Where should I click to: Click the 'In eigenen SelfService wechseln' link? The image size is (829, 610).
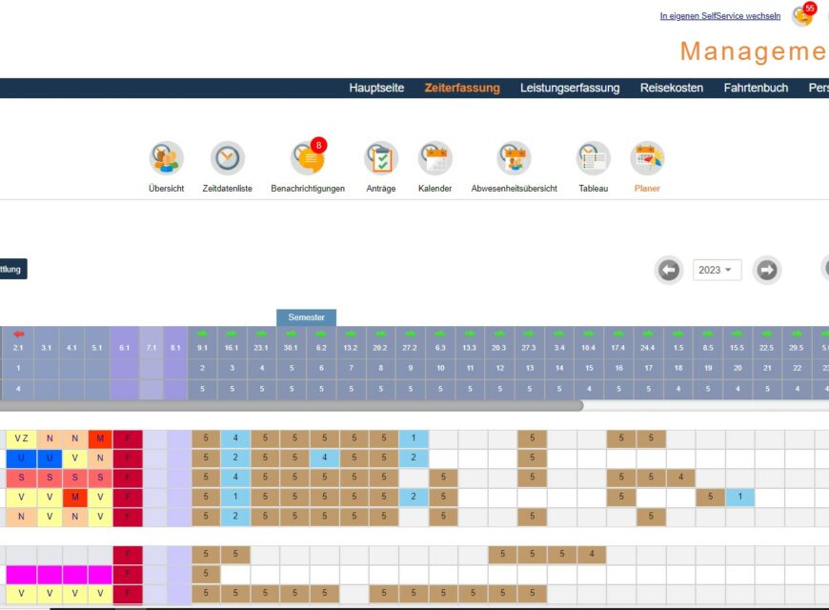(x=719, y=16)
